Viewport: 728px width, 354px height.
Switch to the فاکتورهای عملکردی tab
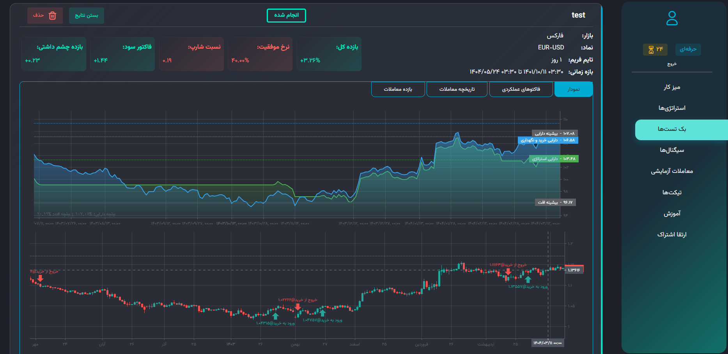tap(521, 89)
